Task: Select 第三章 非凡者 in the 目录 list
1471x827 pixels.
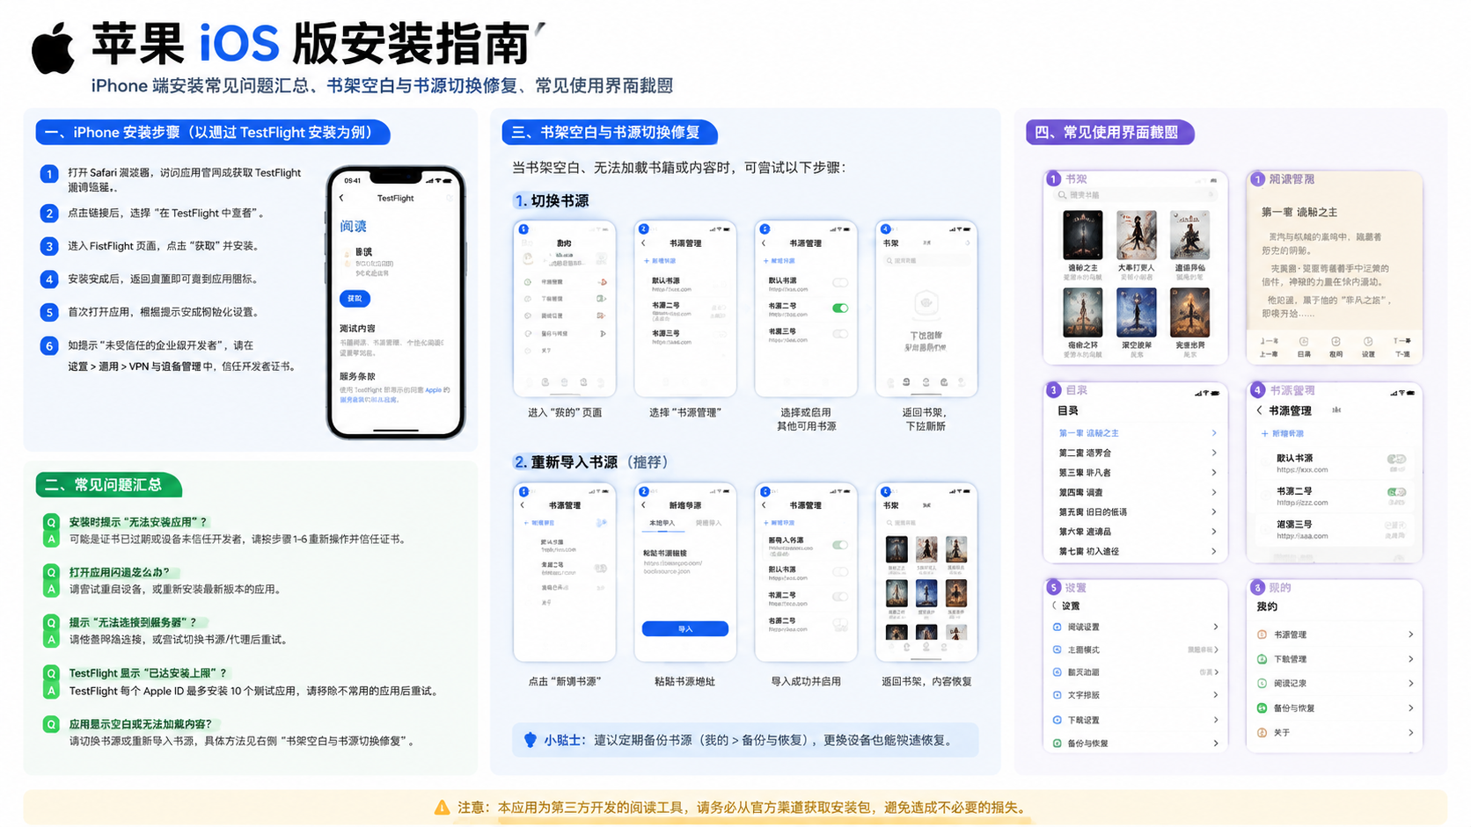Action: (1085, 472)
